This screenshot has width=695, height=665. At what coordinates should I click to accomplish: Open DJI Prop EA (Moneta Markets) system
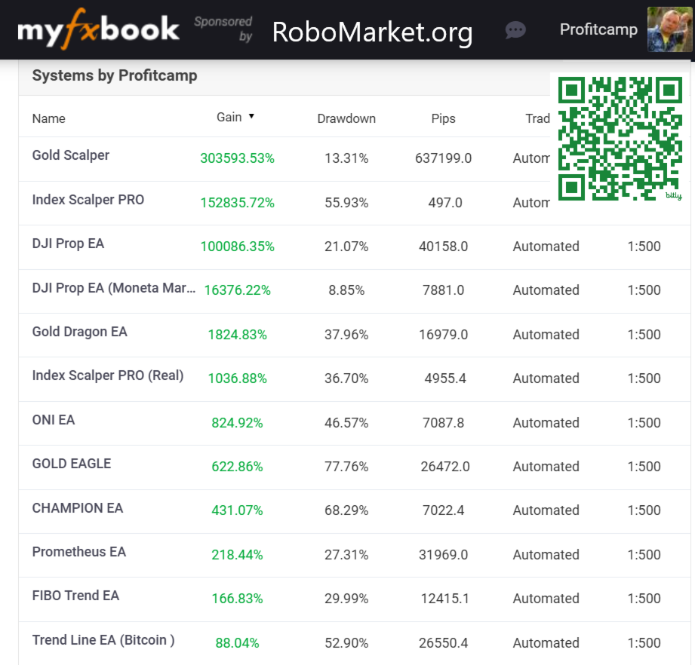pos(113,288)
